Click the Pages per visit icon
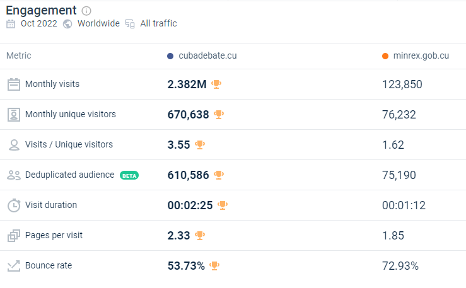 click(14, 236)
